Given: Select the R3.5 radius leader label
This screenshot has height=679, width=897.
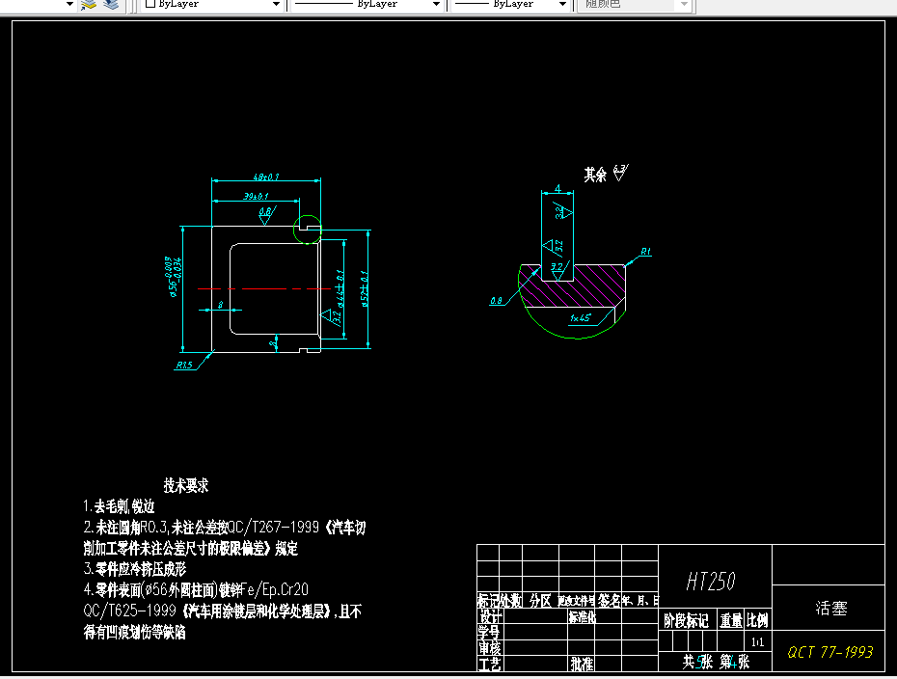Looking at the screenshot, I should tap(184, 365).
